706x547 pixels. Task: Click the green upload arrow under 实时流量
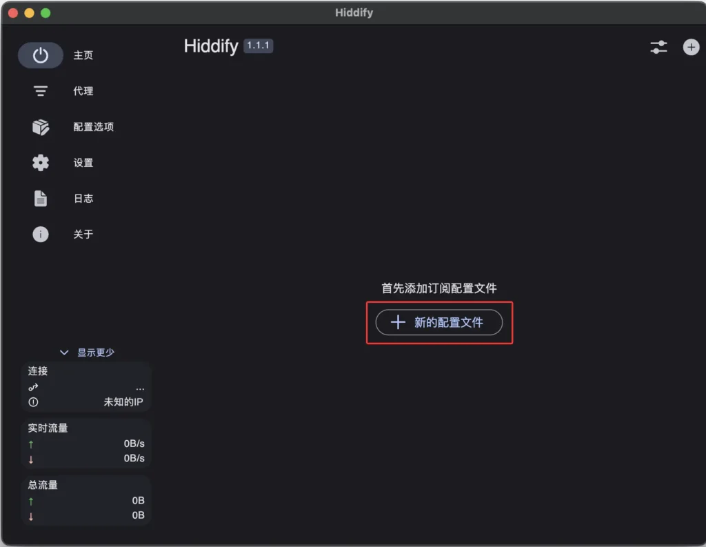(x=31, y=444)
